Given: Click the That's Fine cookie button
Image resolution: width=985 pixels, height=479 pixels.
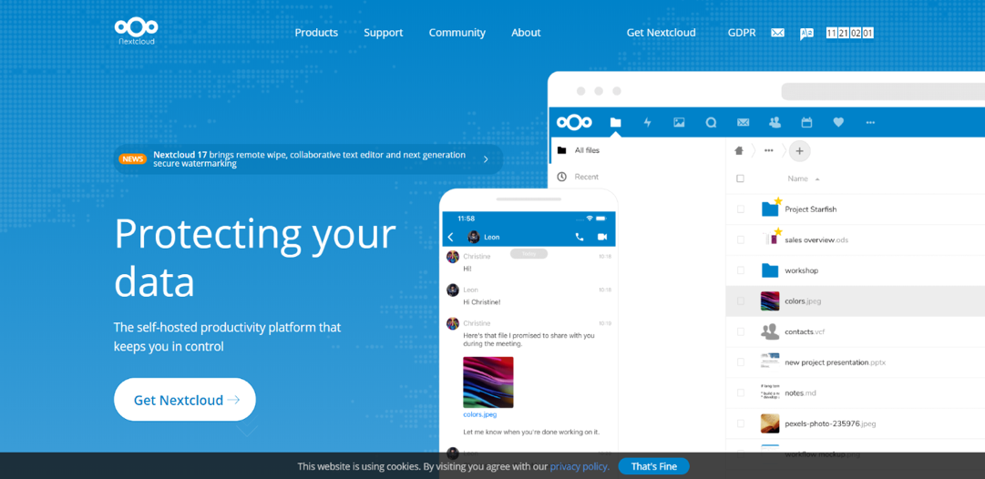Looking at the screenshot, I should tap(654, 466).
